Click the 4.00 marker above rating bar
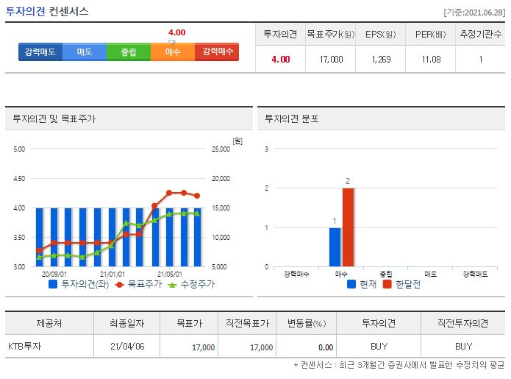Image resolution: width=511 pixels, height=379 pixels. (x=176, y=32)
